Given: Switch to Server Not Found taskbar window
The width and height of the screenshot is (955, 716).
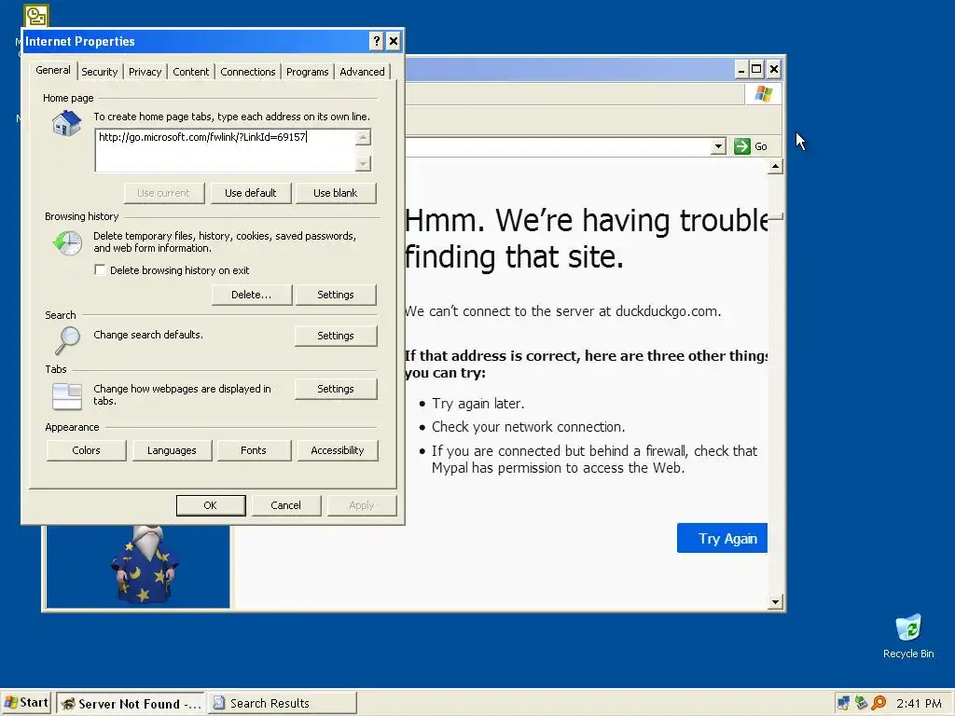Looking at the screenshot, I should pyautogui.click(x=131, y=703).
